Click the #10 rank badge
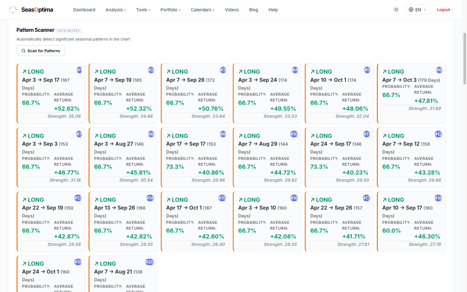Image resolution: width=467 pixels, height=292 pixels. 294,134
